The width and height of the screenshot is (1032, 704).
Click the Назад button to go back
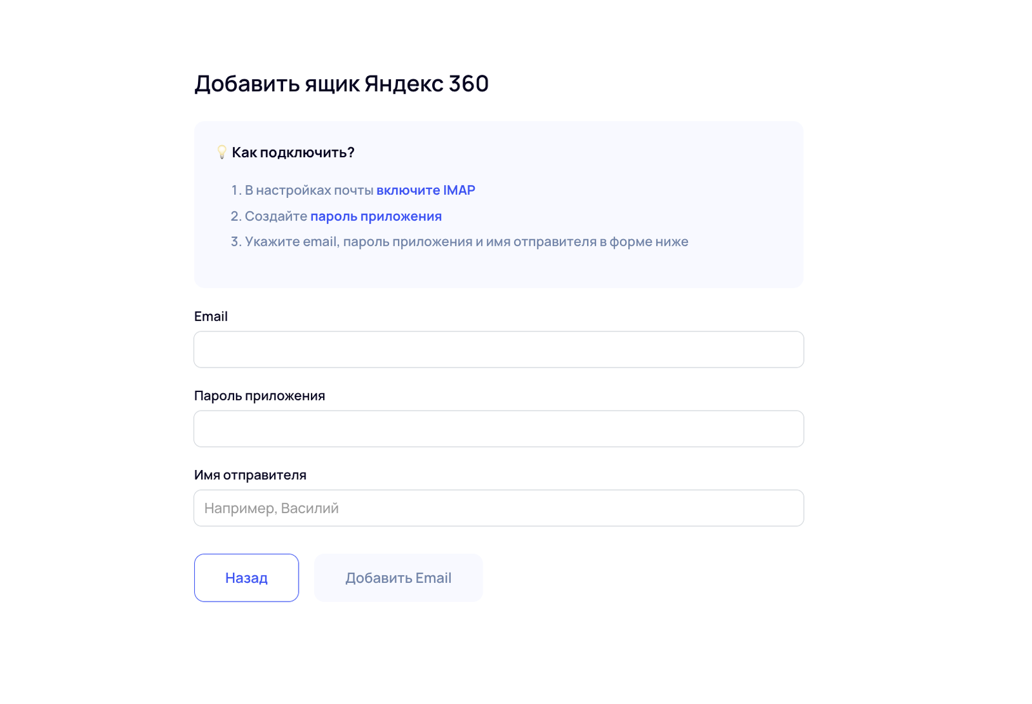246,578
